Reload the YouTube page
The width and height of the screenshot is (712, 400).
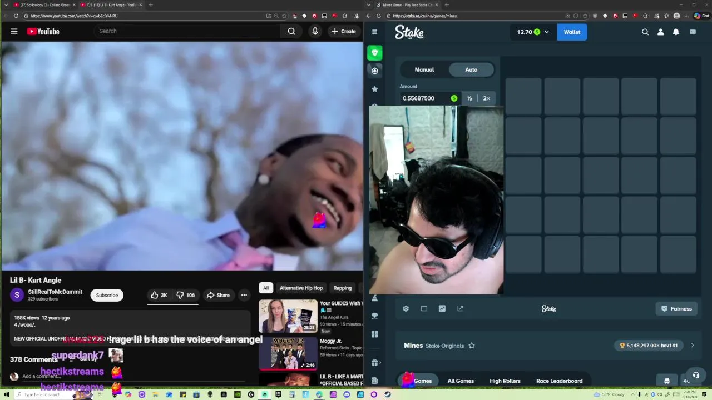tap(16, 16)
